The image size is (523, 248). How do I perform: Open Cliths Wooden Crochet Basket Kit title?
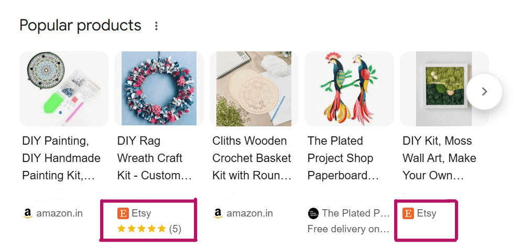(252, 158)
